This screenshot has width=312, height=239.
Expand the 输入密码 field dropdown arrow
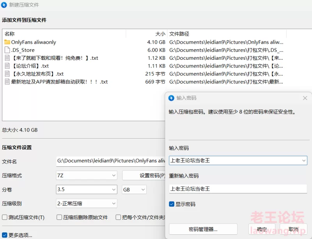coord(304,161)
